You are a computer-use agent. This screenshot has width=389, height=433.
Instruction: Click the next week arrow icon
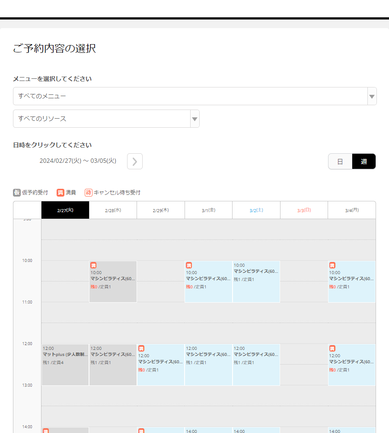(x=134, y=161)
